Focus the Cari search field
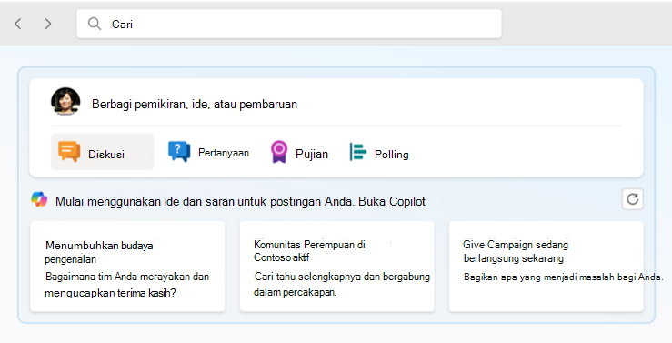The width and height of the screenshot is (672, 343). coord(289,24)
